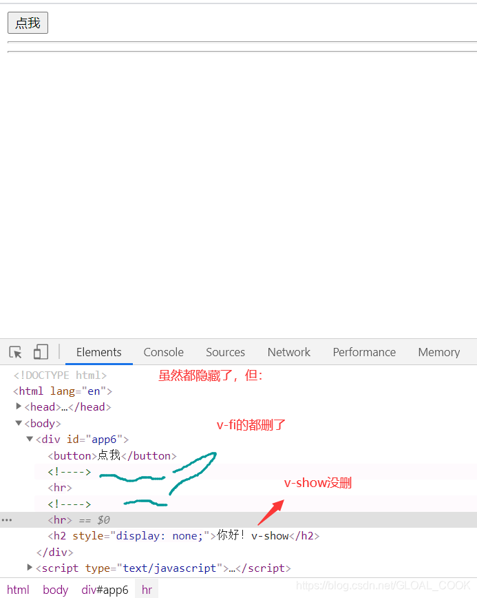The width and height of the screenshot is (477, 598).
Task: Click html in the breadcrumb bar
Action: (x=18, y=590)
